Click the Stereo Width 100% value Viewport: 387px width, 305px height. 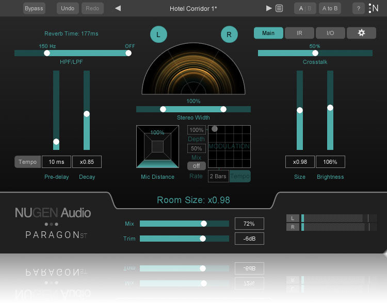coord(193,101)
